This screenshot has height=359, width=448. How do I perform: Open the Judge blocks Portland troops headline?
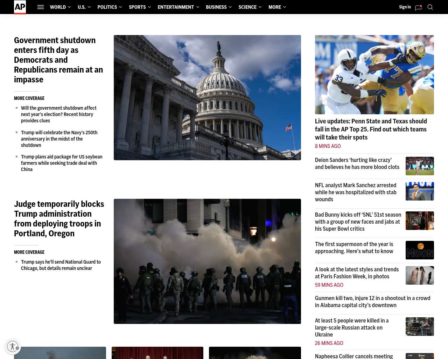coord(59,219)
